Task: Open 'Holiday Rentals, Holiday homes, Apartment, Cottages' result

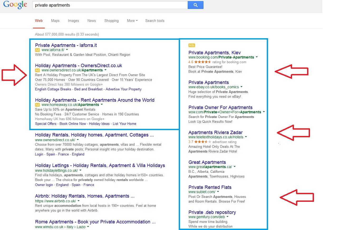Action: click(x=94, y=135)
